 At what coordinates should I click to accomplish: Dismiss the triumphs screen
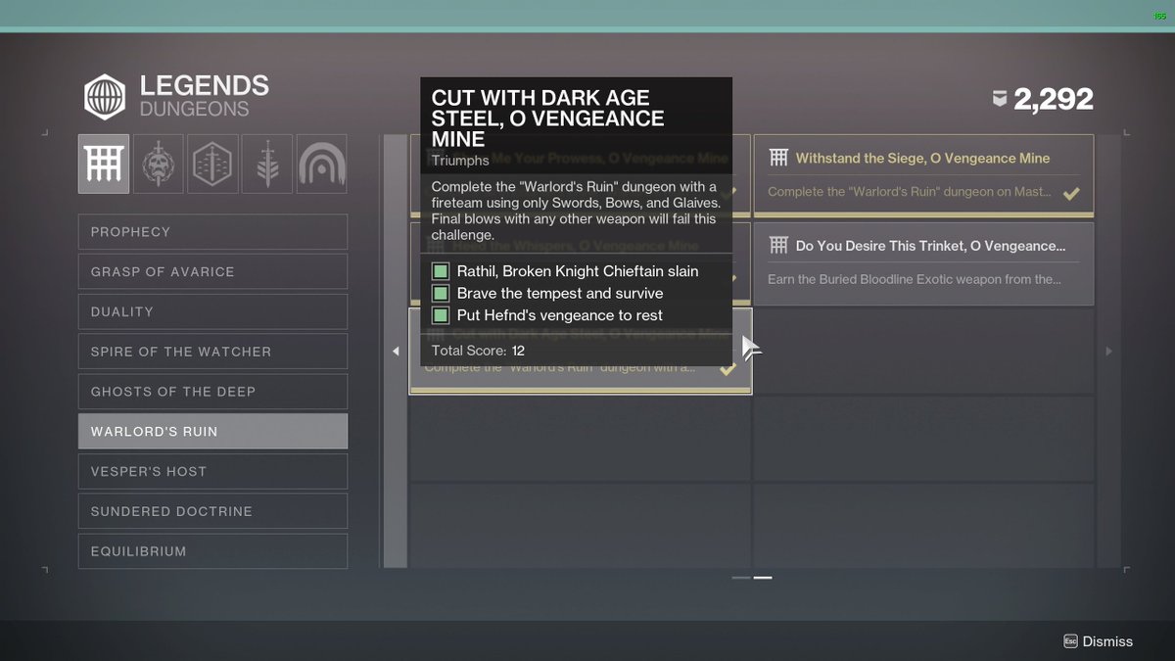1099,641
